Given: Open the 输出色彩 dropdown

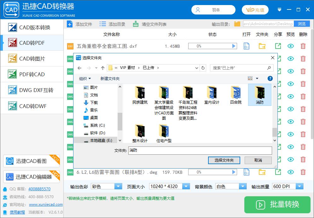Looking at the screenshot, I should point(118,186).
